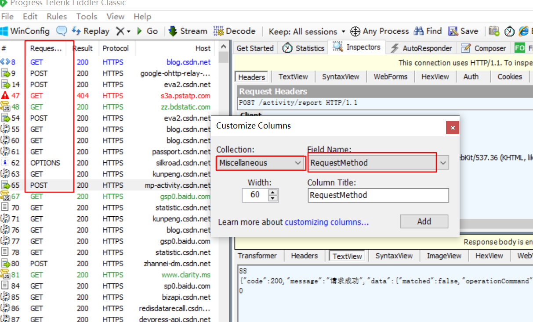Click the Add button in Customize Columns
Screen dimensions: 533x322
[x=424, y=222]
